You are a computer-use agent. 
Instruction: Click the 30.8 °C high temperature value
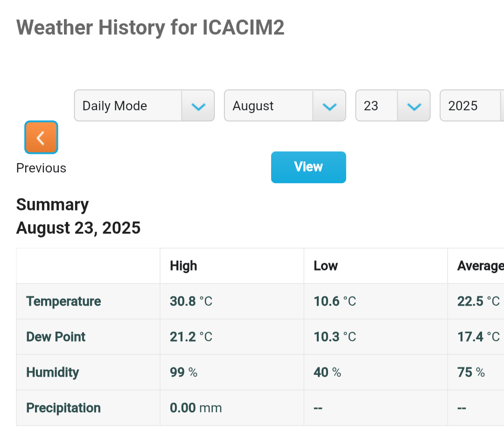point(191,302)
